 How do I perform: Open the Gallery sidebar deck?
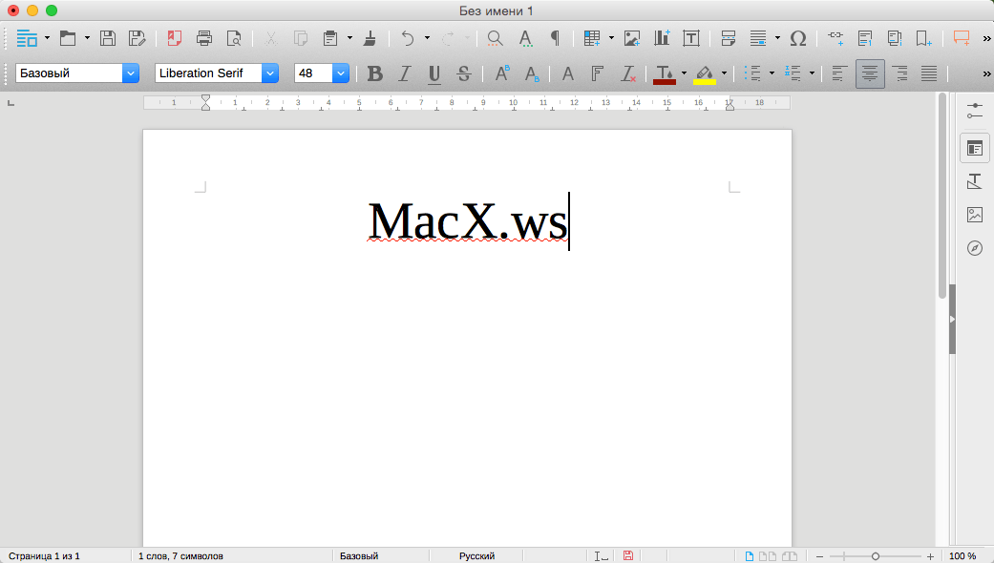[975, 215]
